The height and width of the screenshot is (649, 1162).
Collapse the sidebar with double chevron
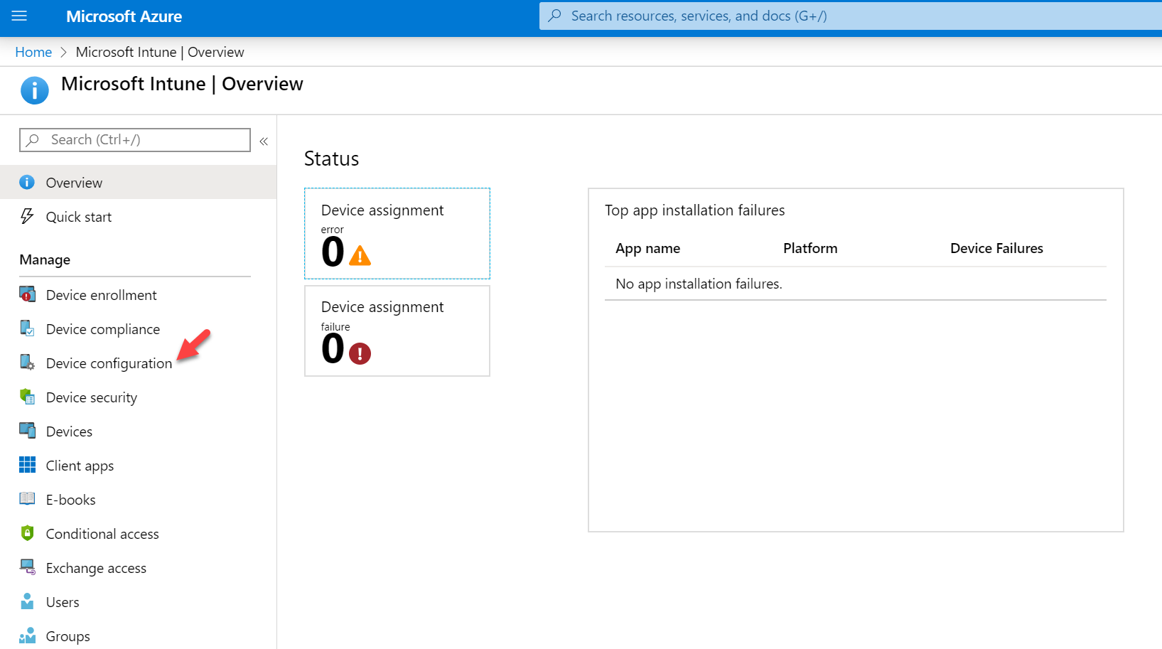coord(264,141)
